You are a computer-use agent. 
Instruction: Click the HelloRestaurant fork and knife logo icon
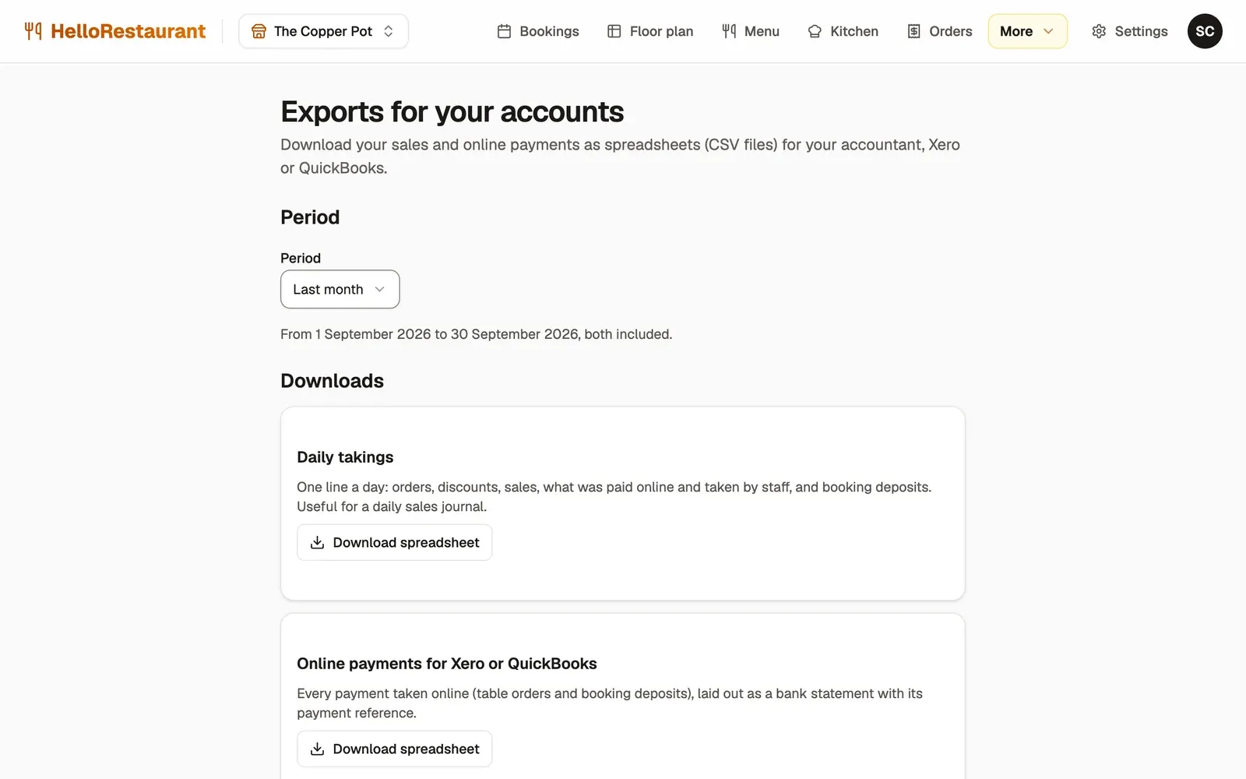33,31
